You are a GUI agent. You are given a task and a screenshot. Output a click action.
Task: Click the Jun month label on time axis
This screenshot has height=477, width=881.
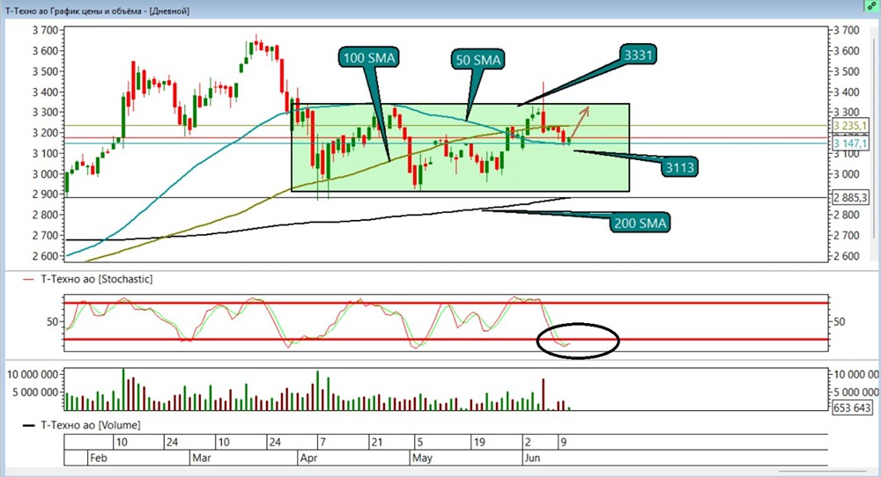point(532,458)
